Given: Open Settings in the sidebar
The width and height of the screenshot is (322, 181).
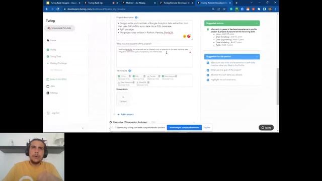Looking at the screenshot, I should coord(52,93).
